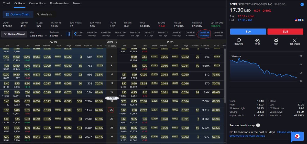Select the Mar19'27 expiration
307x144 pixels.
[x=163, y=34]
